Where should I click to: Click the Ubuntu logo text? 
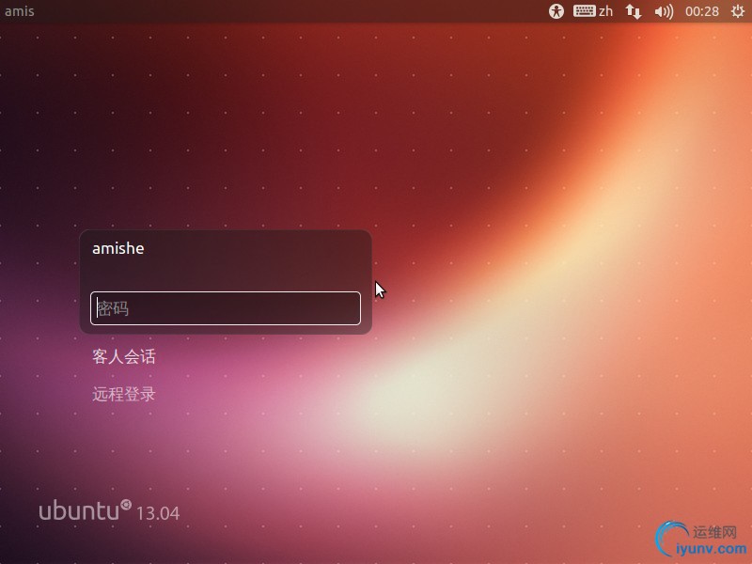(79, 510)
